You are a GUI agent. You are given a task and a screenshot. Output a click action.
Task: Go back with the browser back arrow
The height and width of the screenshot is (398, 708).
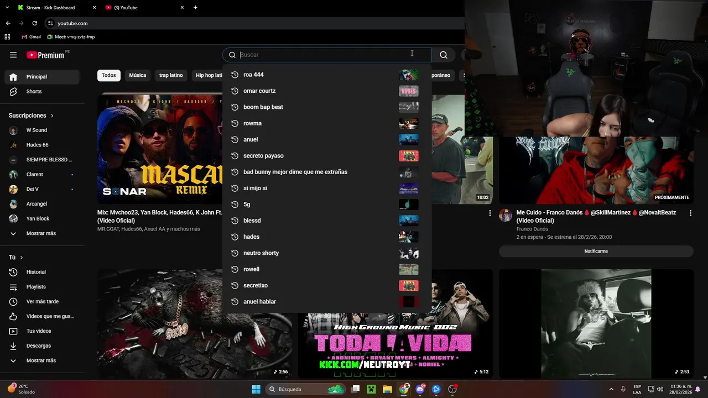tap(8, 23)
